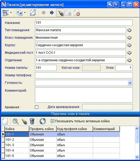
Task: Open lookup book for Медицинский пост
Action: point(129,53)
